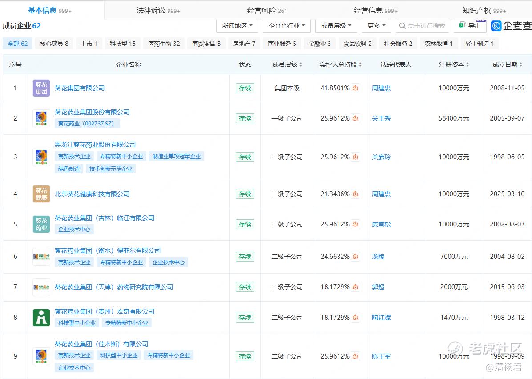532x379 pixels.
Task: Switch to 基本信息 tab
Action: [50, 11]
